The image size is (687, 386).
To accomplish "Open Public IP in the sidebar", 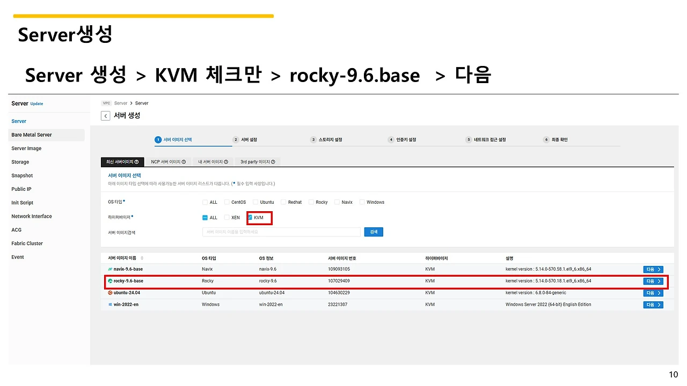I will pos(21,189).
